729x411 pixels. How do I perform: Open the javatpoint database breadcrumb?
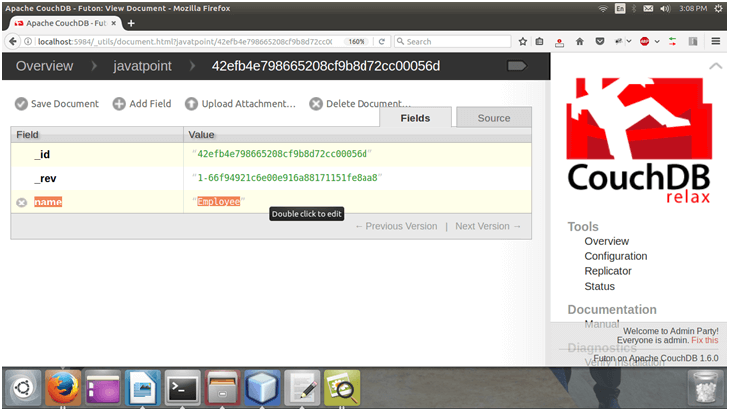[142, 66]
